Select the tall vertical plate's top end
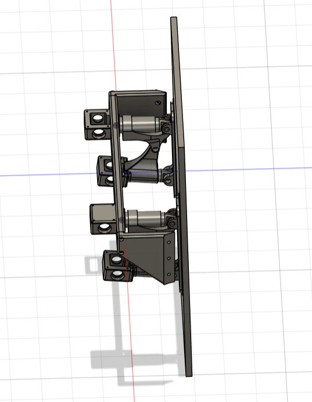Image resolution: width=312 pixels, height=402 pixels. pos(174,19)
